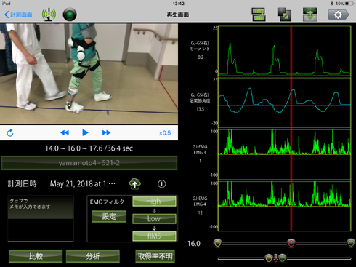
Task: Open the gear settings button
Action: (x=339, y=15)
